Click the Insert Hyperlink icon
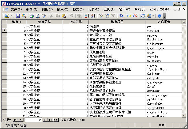The height and width of the screenshot is (129, 188). 79,16
